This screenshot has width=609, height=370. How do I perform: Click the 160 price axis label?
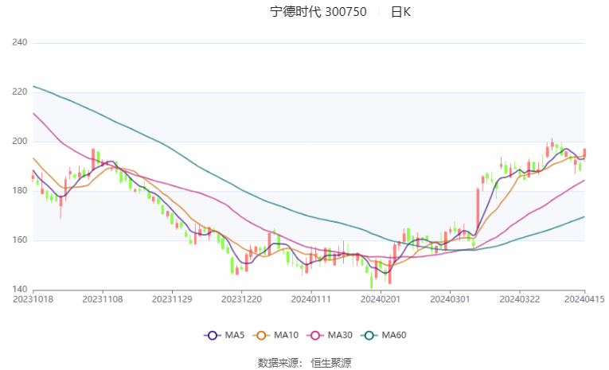20,240
